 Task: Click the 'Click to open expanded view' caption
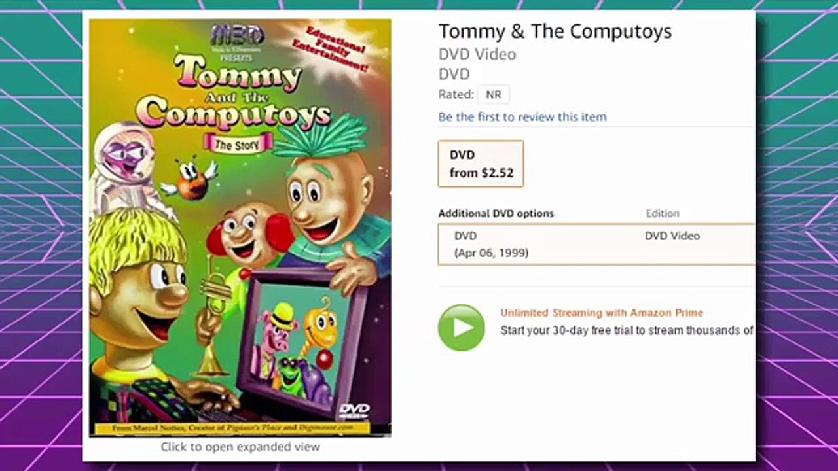[x=240, y=447]
